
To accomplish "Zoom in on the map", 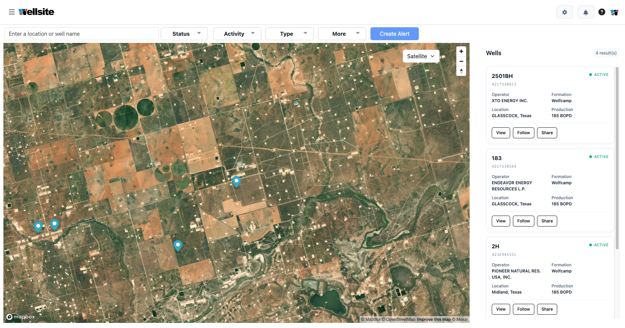I will pos(461,51).
